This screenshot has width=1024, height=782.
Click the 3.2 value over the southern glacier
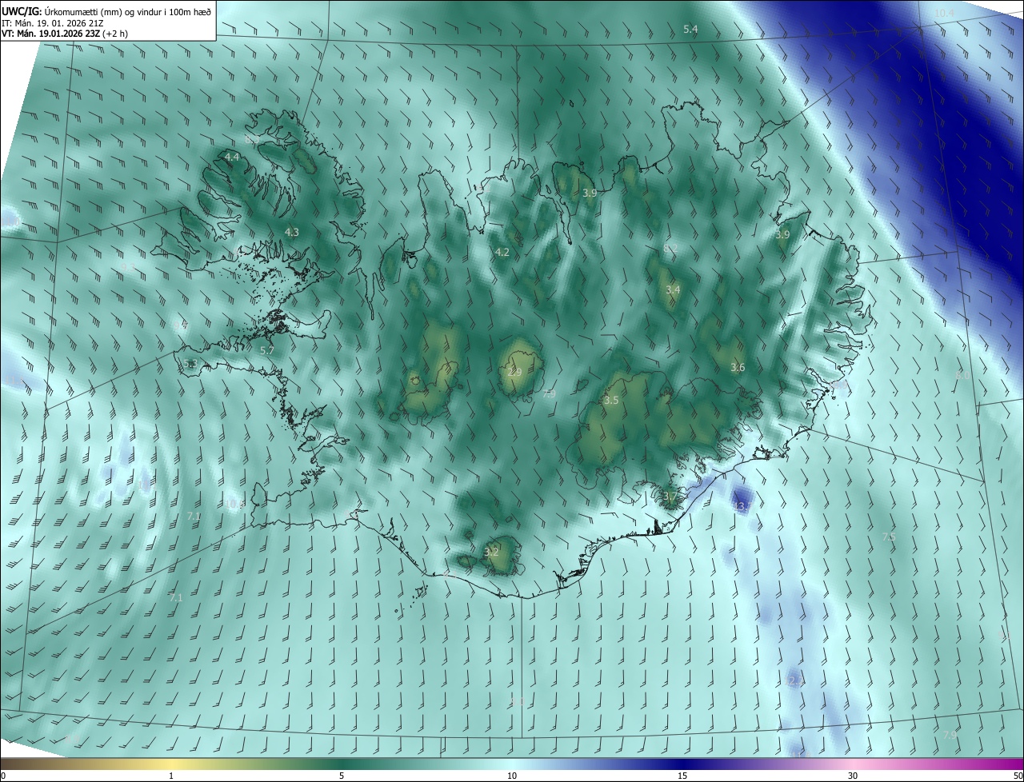point(491,552)
